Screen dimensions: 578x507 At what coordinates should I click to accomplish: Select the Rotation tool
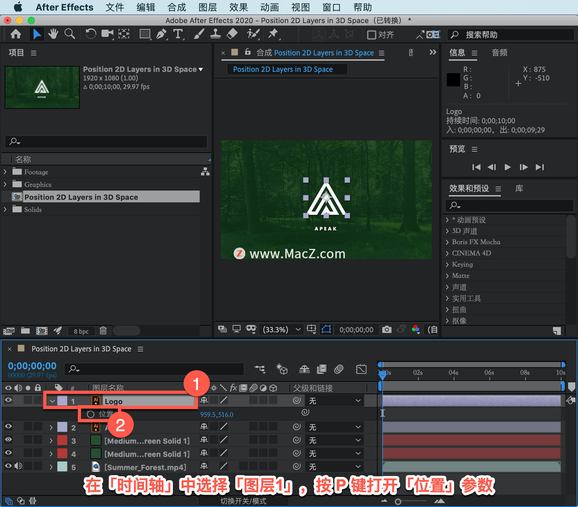coord(91,34)
